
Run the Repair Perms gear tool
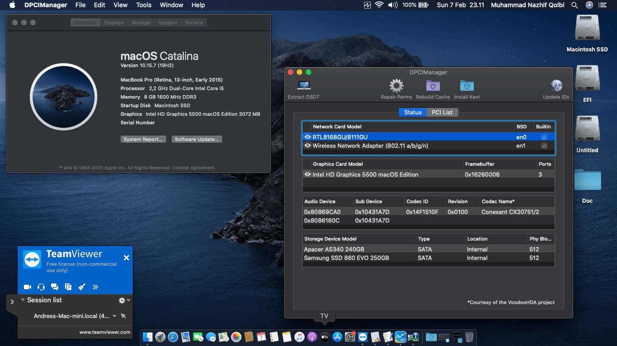pos(397,86)
